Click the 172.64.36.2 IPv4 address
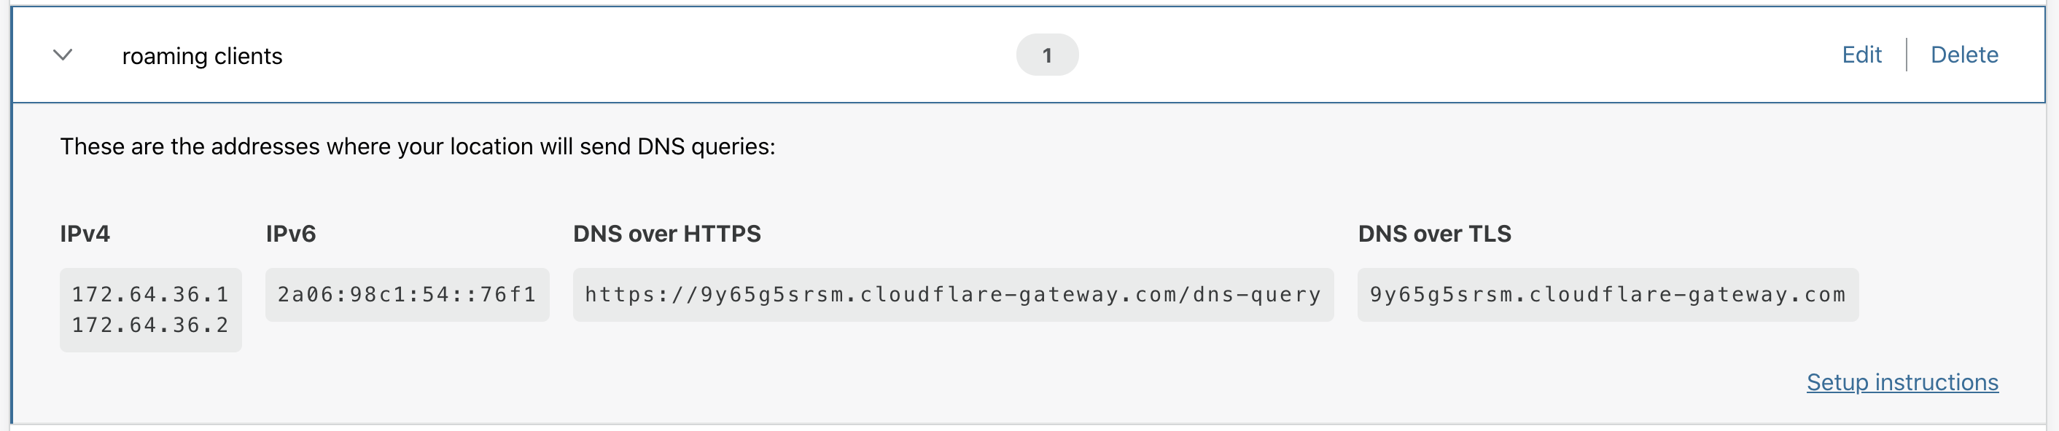Viewport: 2059px width, 431px height. 150,325
